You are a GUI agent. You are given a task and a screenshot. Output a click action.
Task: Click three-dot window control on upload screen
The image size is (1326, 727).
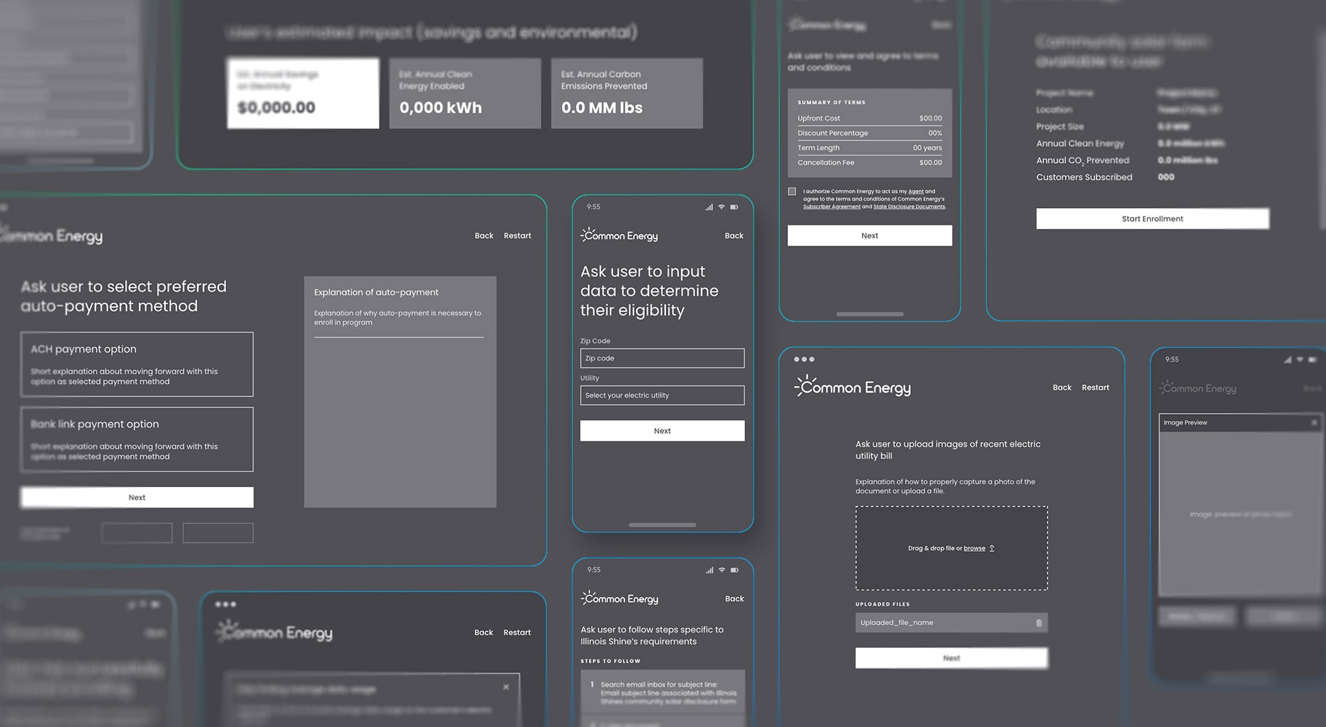coord(803,359)
